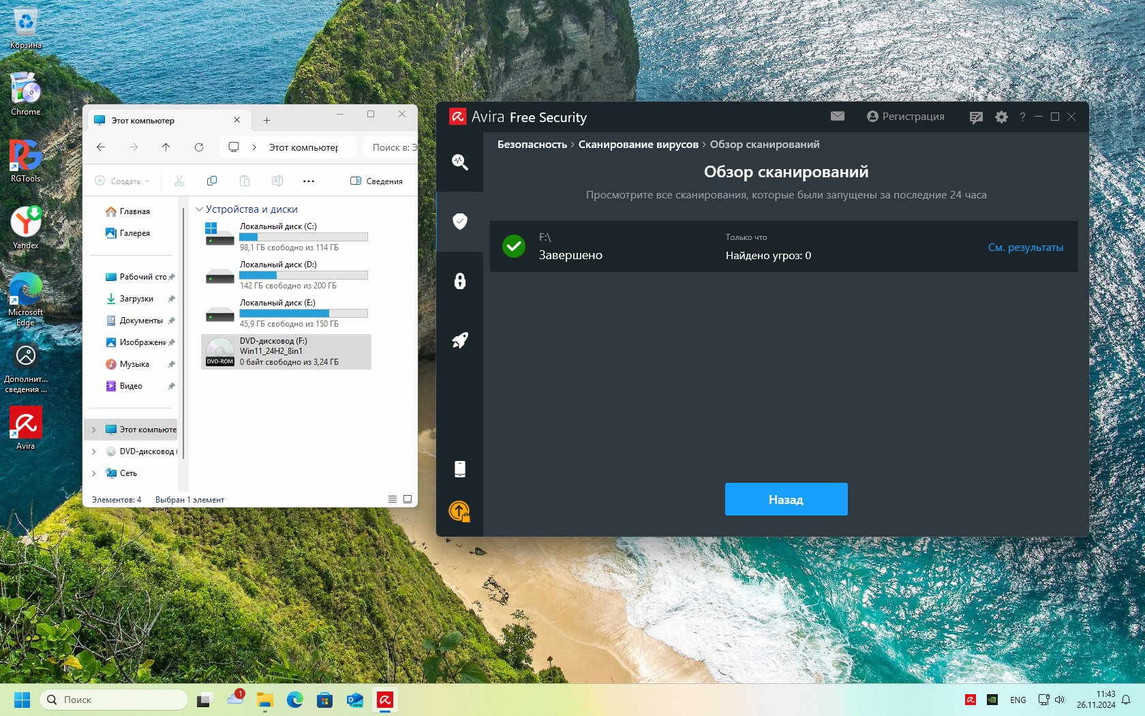
Task: Go to Сканирование вирусов breadcrumb
Action: pyautogui.click(x=638, y=145)
